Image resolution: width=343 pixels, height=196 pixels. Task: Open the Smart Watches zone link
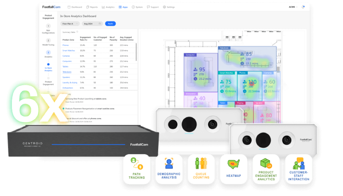tap(69, 50)
